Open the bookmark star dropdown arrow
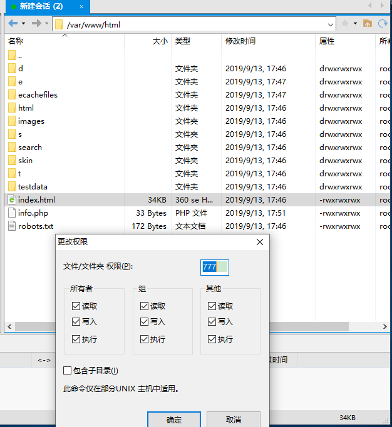392x427 pixels. click(x=355, y=24)
